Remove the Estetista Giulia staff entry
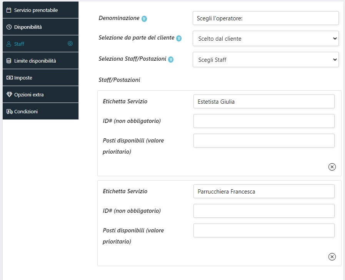This screenshot has width=345, height=280. [x=332, y=167]
